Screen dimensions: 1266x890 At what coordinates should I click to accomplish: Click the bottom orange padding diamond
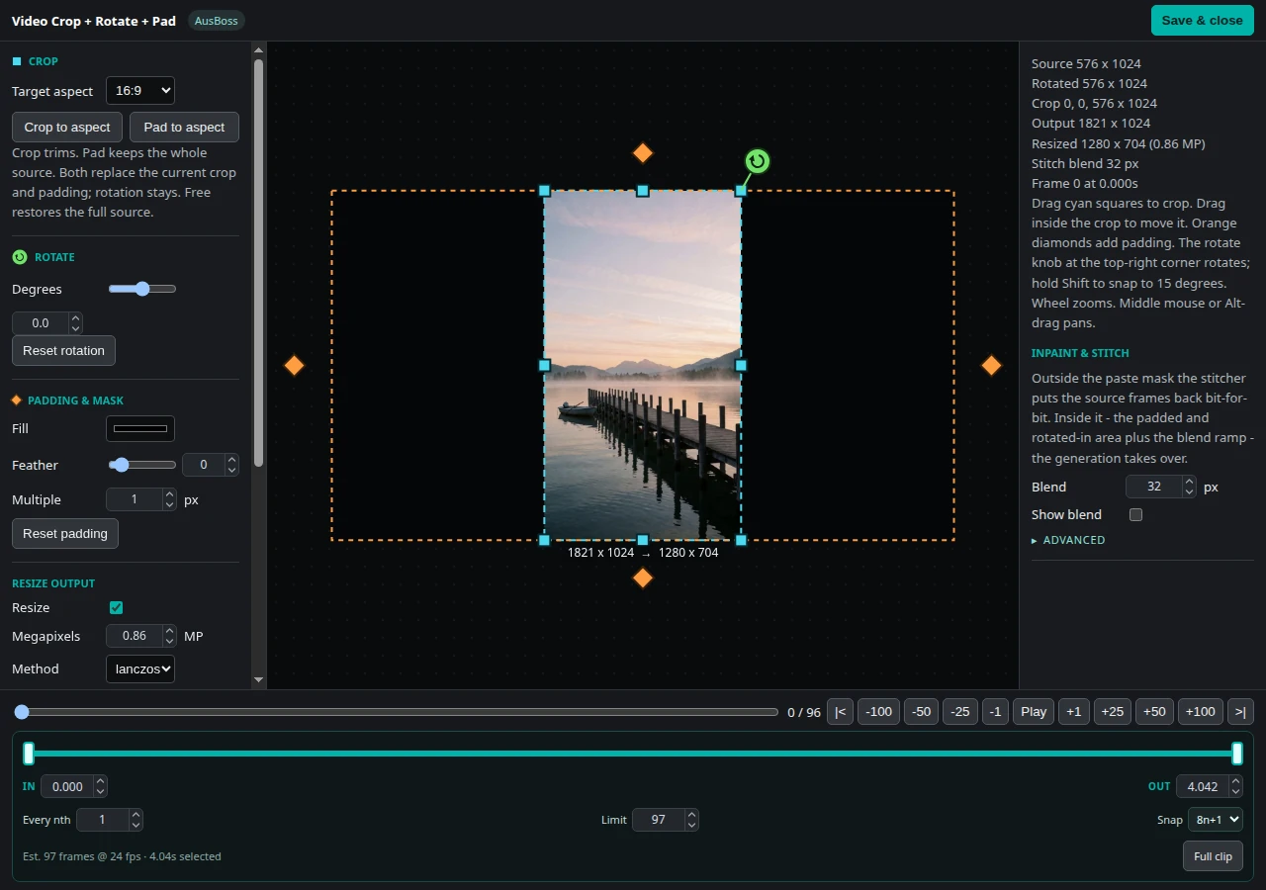[x=643, y=578]
